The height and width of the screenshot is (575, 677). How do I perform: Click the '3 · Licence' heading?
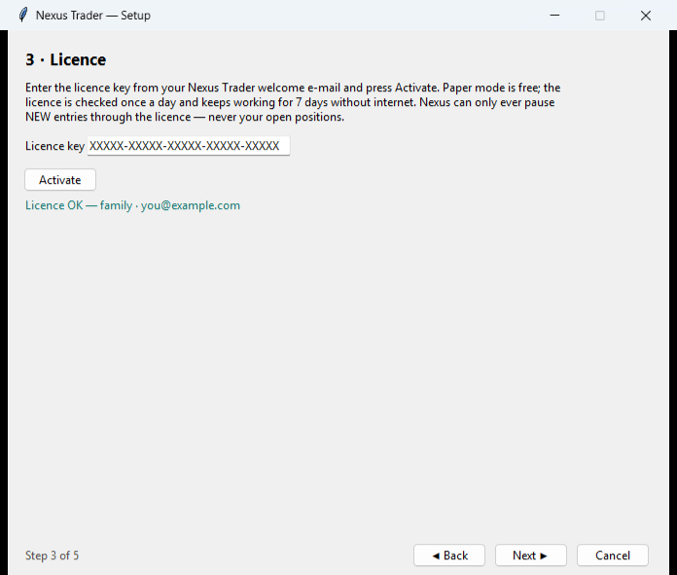tap(65, 59)
